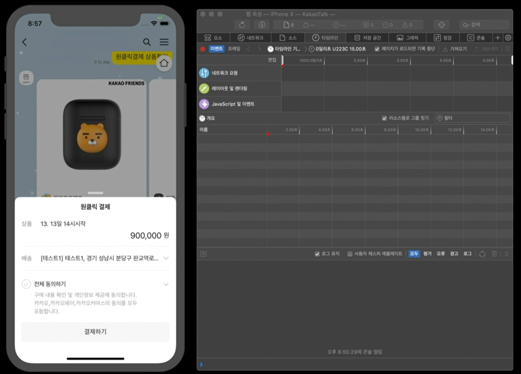This screenshot has height=374, width=521.
Task: Click the console prompt input line
Action: (355, 365)
